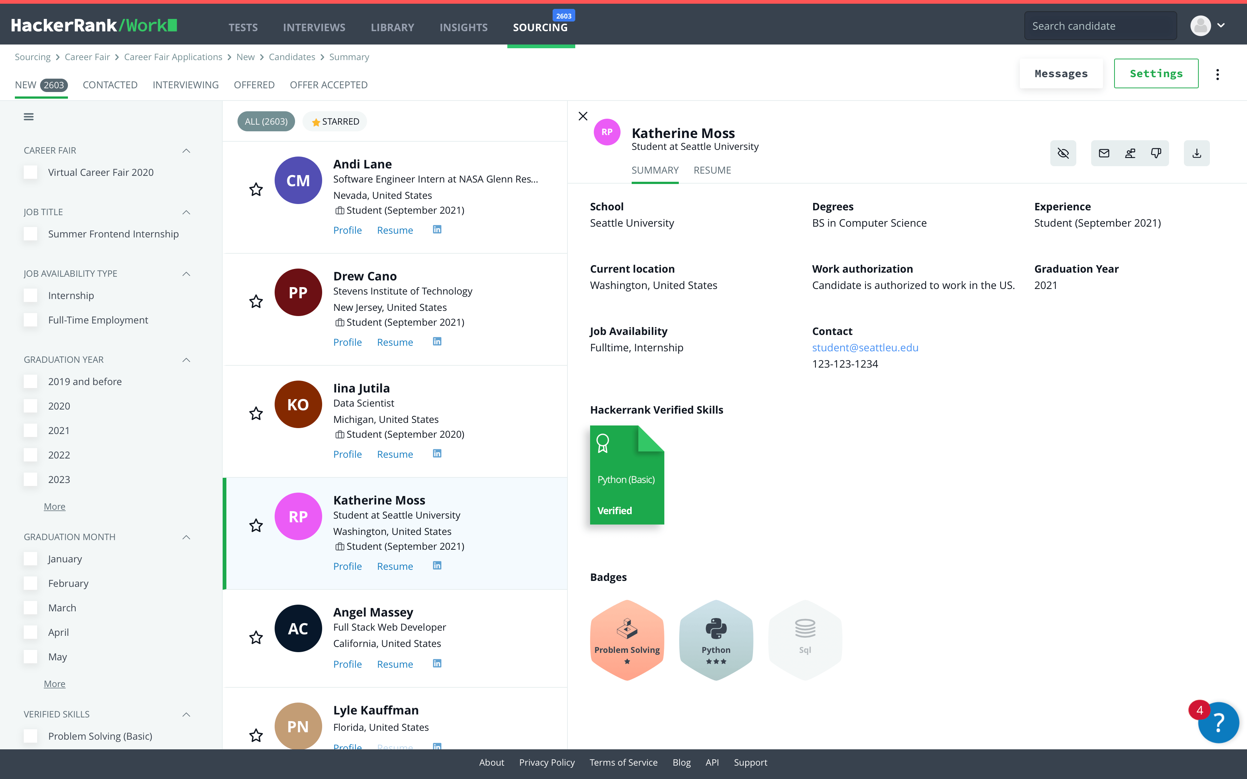Check 2023 graduation year filter
This screenshot has width=1247, height=779.
(x=30, y=480)
